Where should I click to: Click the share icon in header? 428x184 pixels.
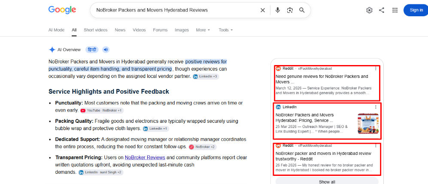click(382, 10)
